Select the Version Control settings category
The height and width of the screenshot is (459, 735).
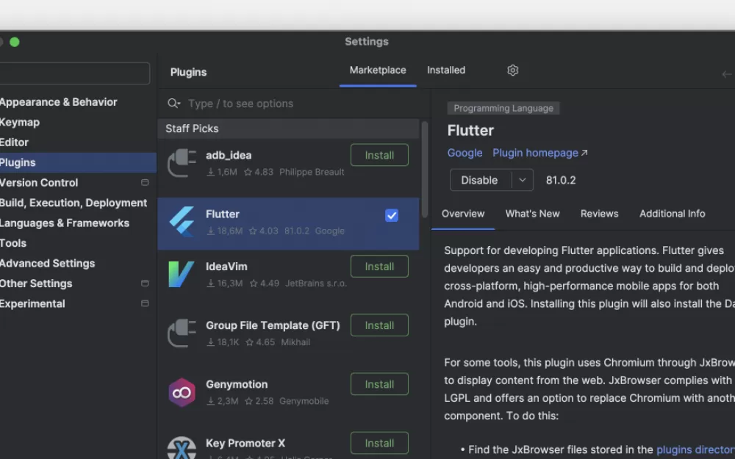tap(39, 183)
